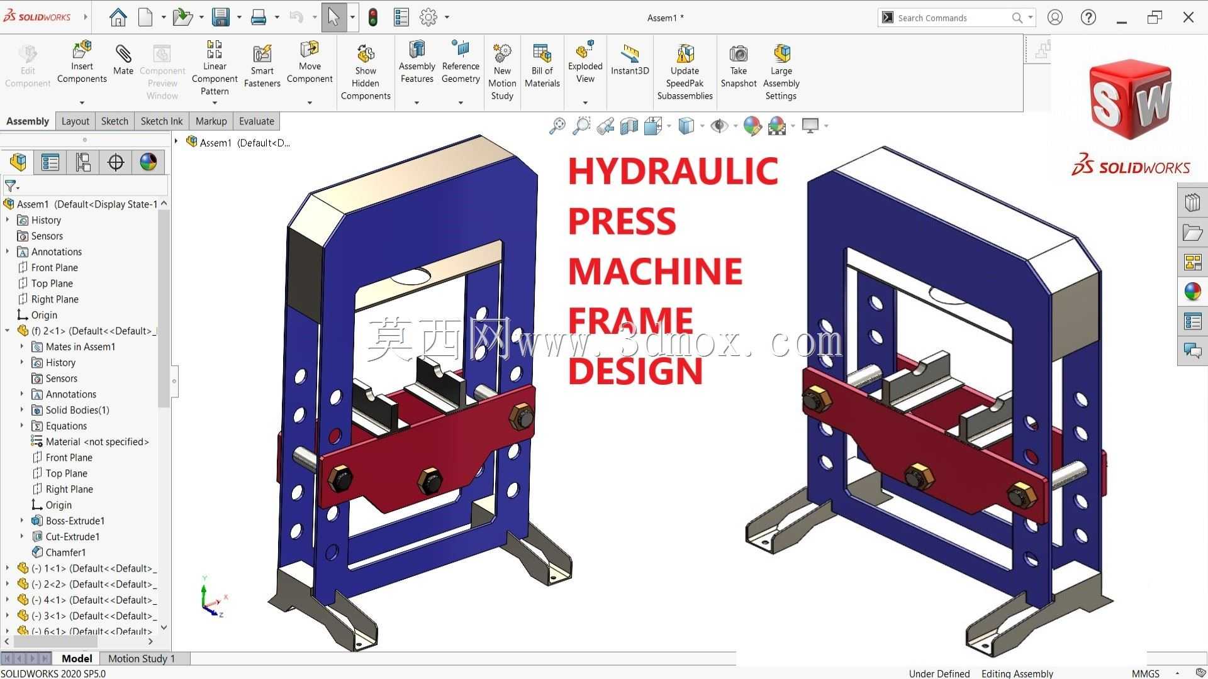Click Update SpeedPak Subassemblies
1208x679 pixels.
click(x=685, y=72)
